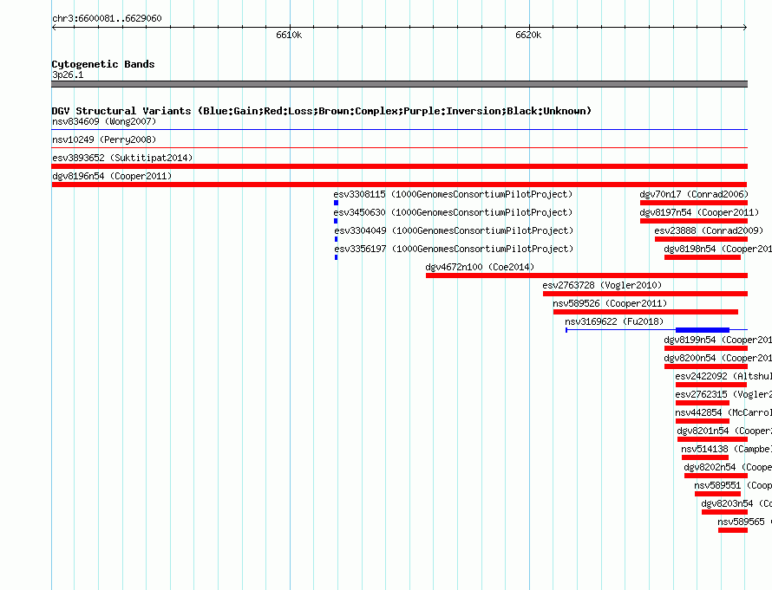Select nsv589526 (Cooper2011) label

[610, 303]
